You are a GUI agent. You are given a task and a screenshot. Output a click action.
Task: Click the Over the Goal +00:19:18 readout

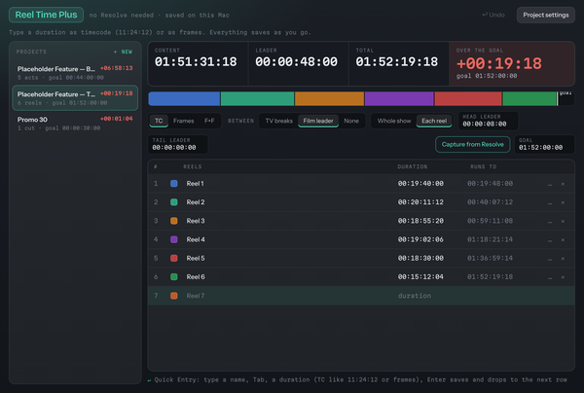point(498,63)
